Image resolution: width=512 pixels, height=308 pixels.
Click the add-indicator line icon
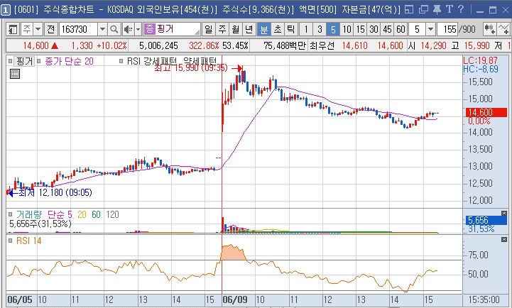(x=503, y=29)
